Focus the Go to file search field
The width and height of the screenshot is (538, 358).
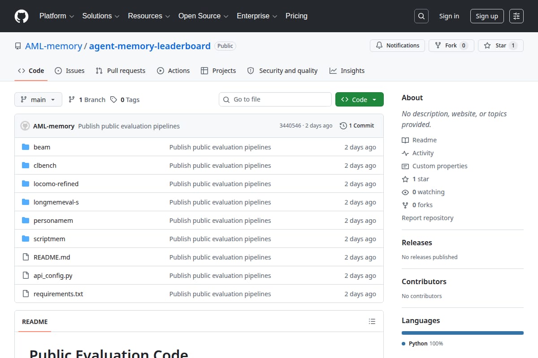(275, 99)
